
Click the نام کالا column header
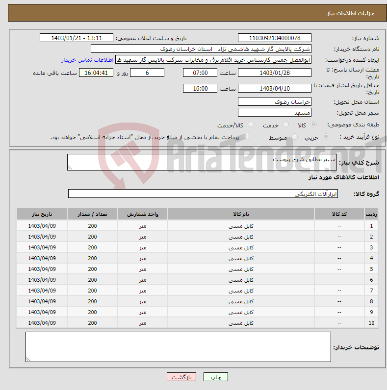pos(241,214)
